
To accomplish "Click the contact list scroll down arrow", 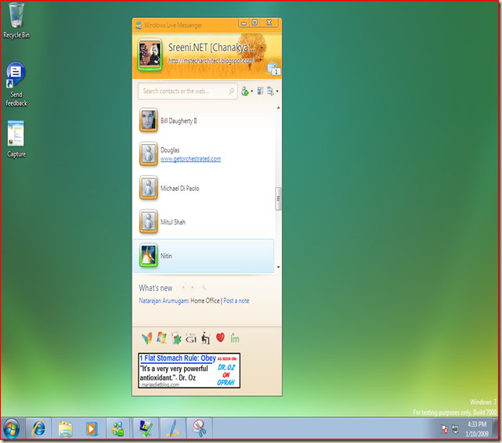I will (x=279, y=267).
